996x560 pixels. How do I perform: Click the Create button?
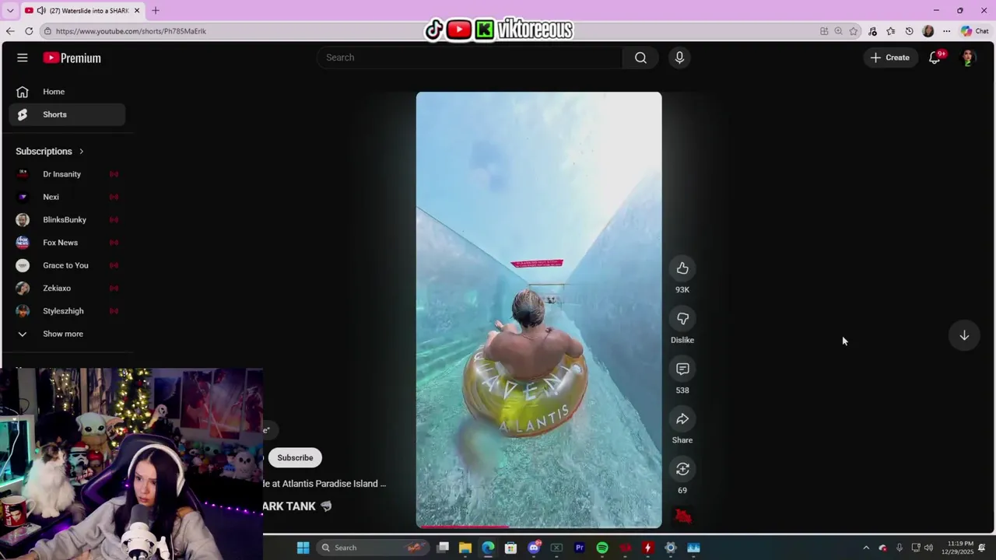point(890,58)
